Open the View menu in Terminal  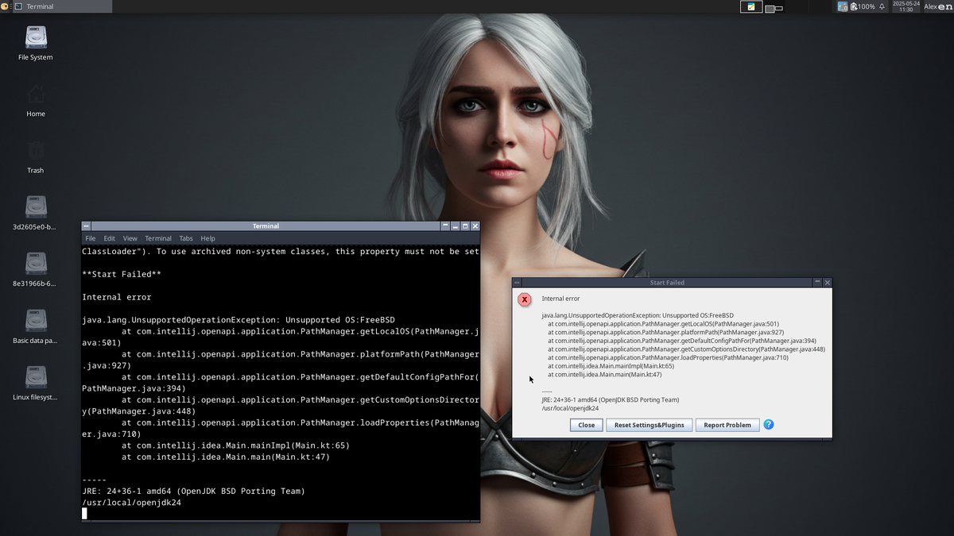click(130, 238)
